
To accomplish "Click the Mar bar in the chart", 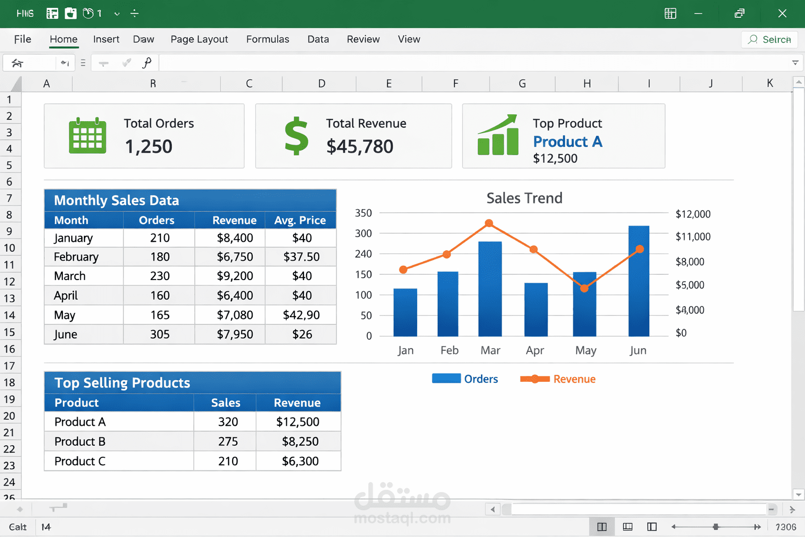I will 490,289.
